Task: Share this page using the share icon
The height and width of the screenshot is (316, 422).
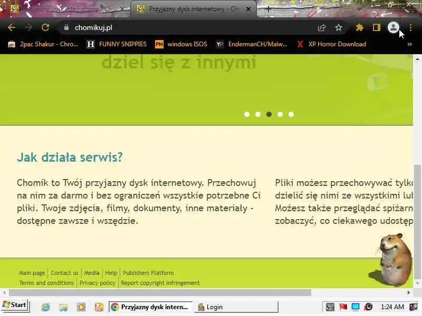Action: (x=322, y=27)
